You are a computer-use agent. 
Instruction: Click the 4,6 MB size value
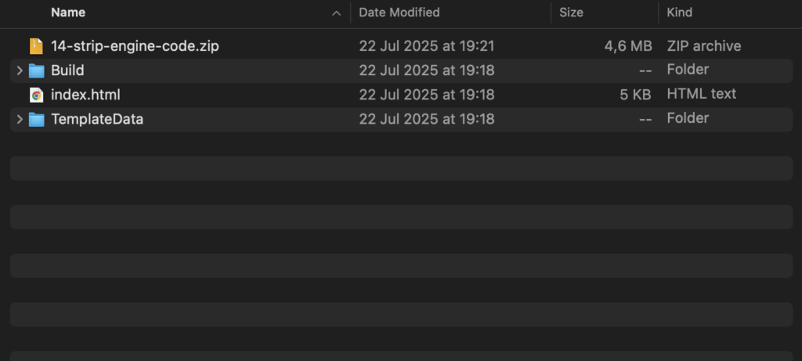tap(627, 46)
